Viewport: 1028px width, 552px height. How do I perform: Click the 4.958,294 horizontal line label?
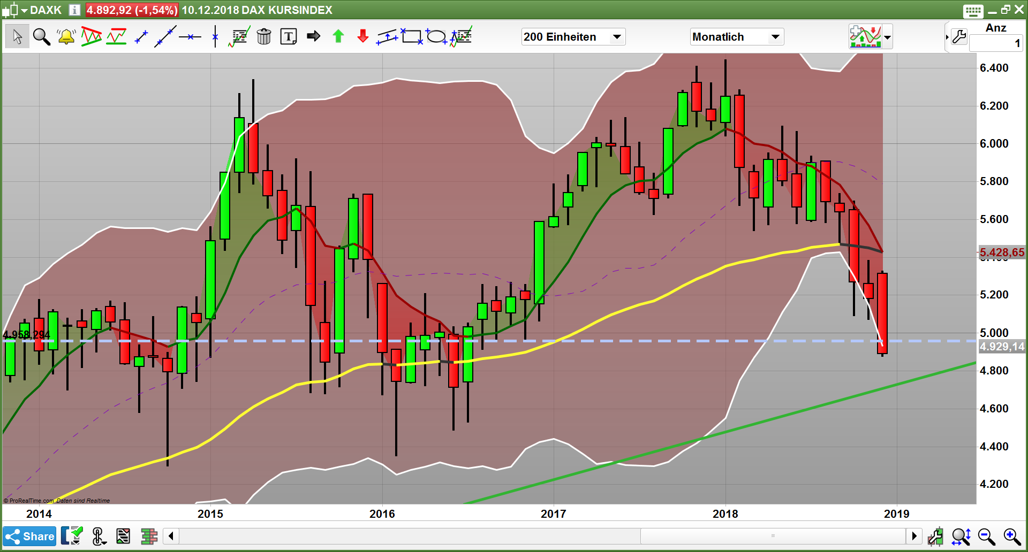26,335
